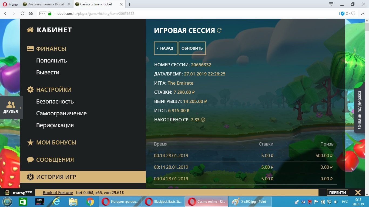Click the address bar URL field
Screen dimensions: 369x207
pos(189,13)
